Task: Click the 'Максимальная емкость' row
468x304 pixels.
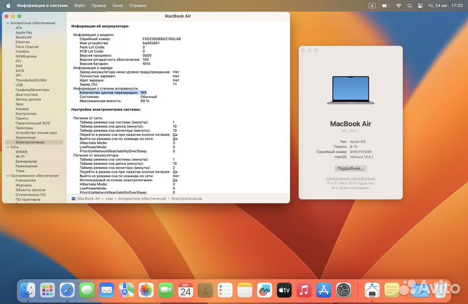Action: [x=114, y=101]
